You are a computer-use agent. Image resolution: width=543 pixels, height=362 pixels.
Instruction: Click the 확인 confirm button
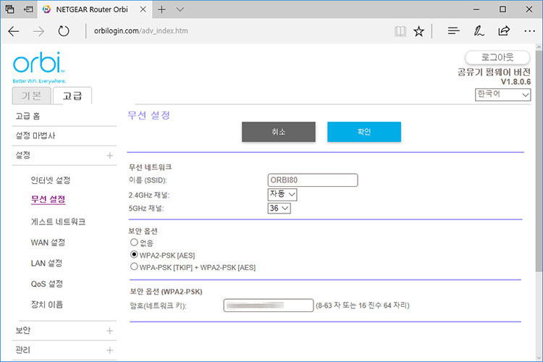pos(364,132)
